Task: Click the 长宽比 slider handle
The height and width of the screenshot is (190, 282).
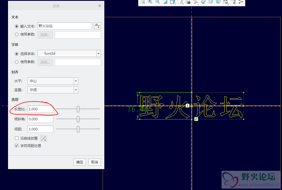Action: 78,109
